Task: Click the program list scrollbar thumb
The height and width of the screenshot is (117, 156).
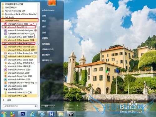Action: 39,44
